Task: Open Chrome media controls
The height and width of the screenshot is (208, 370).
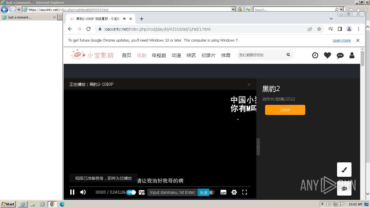Action: point(331,29)
